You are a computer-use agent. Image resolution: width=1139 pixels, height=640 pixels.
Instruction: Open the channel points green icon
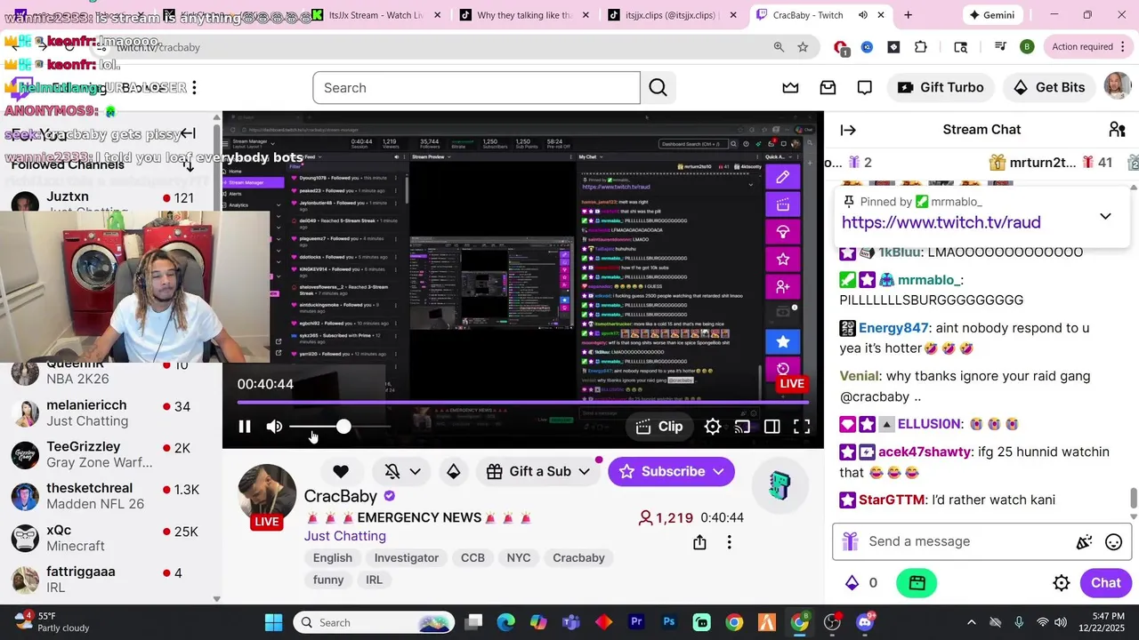[x=917, y=583]
